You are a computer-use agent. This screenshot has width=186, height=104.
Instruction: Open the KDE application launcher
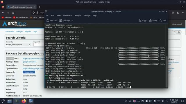[x=3, y=101]
